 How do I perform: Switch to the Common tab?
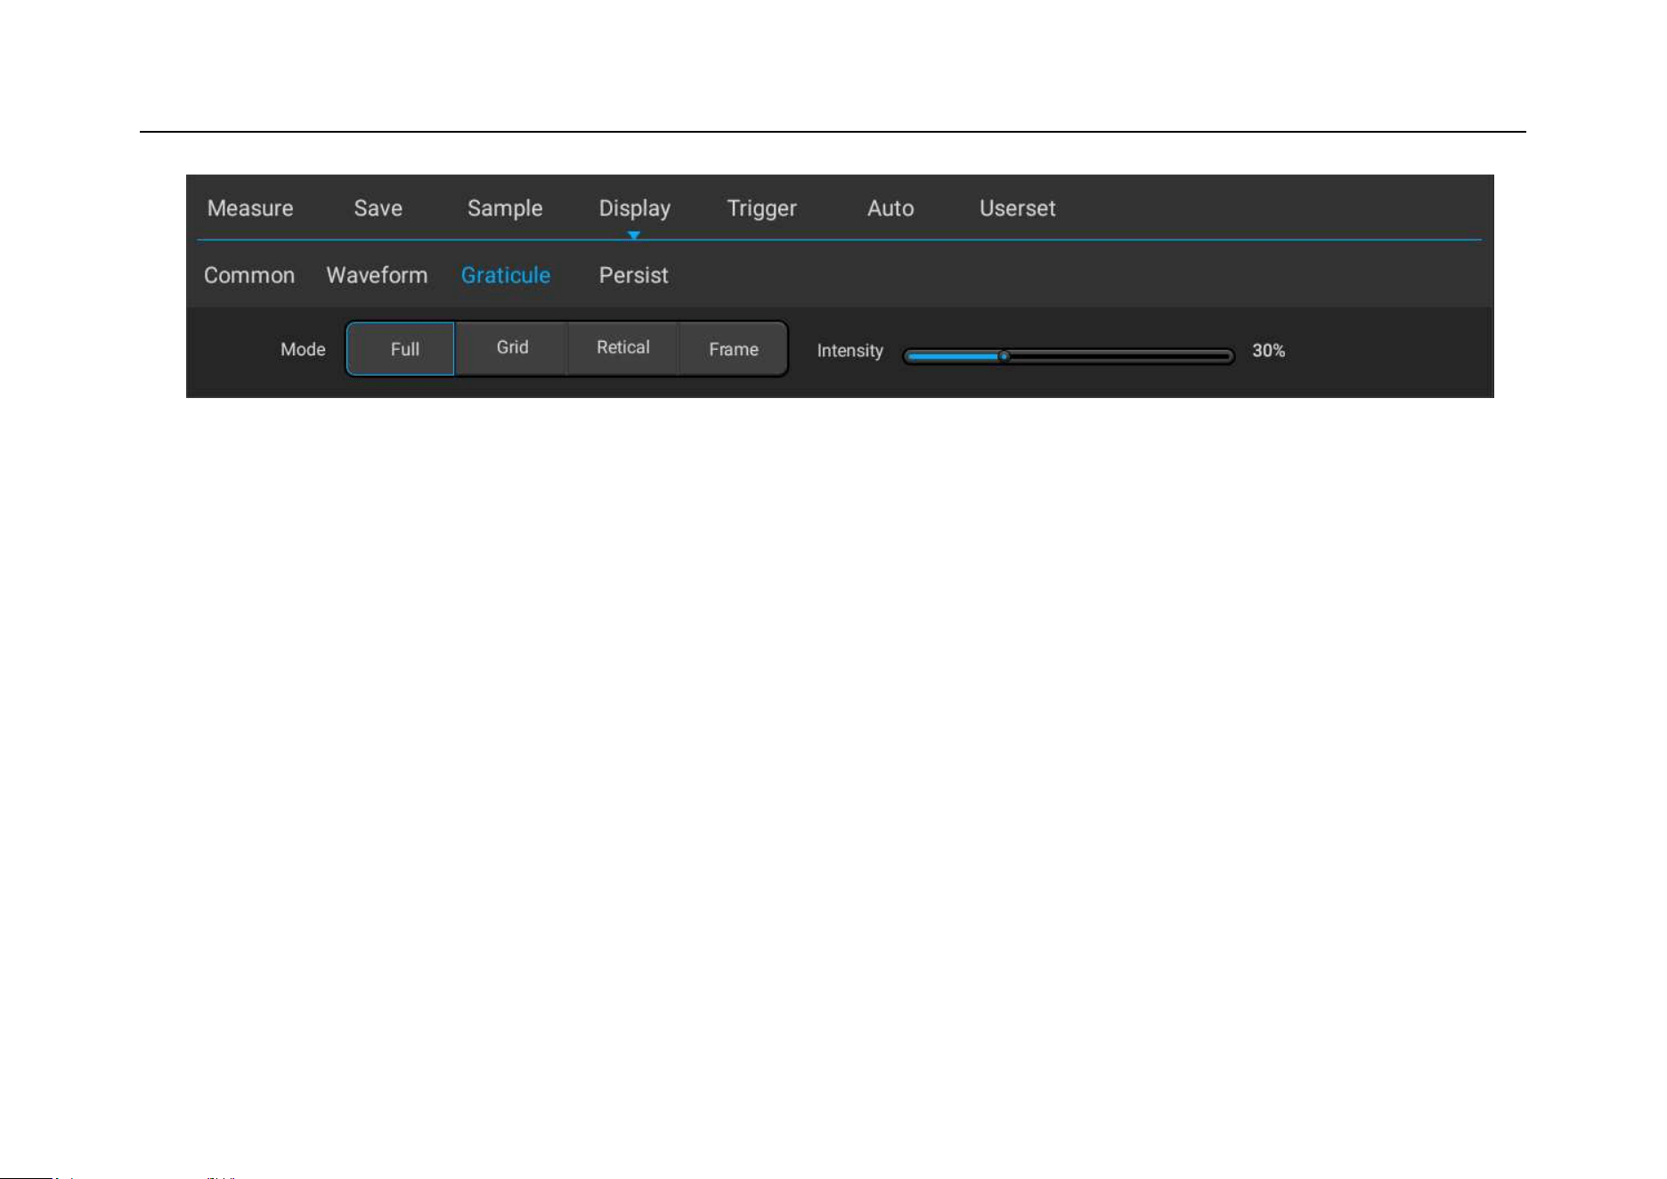tap(249, 275)
